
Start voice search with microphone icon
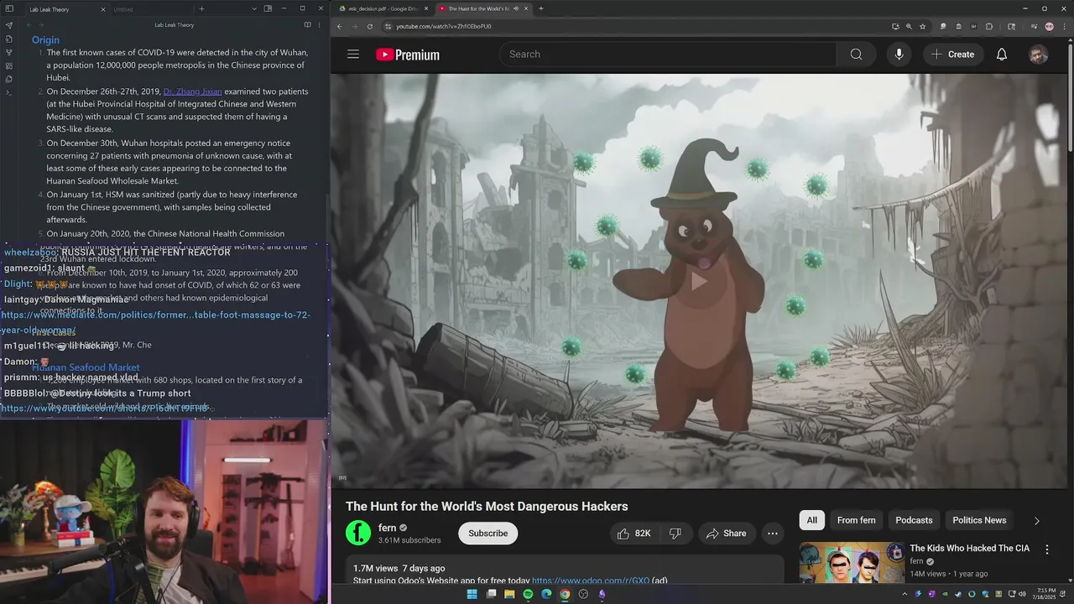click(899, 55)
